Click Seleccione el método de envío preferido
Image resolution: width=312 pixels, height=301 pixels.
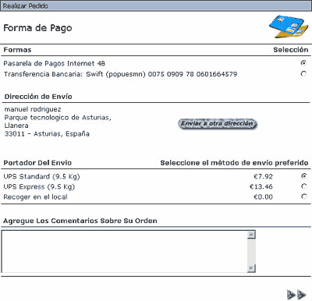234,163
